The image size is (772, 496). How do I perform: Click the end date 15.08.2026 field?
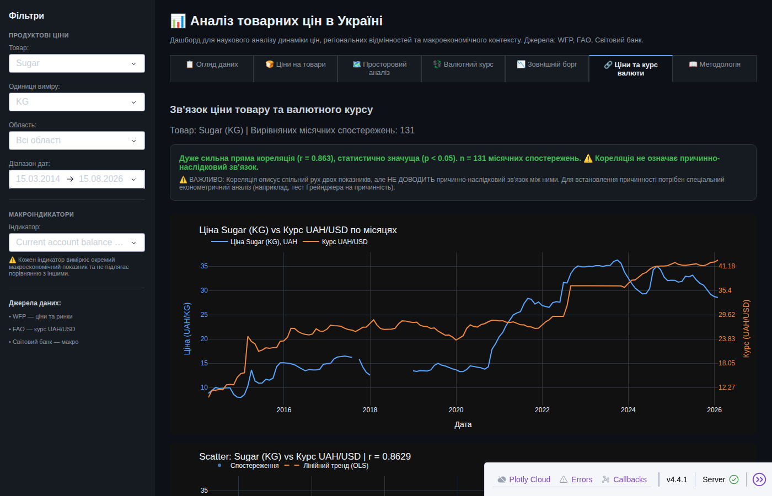[101, 179]
